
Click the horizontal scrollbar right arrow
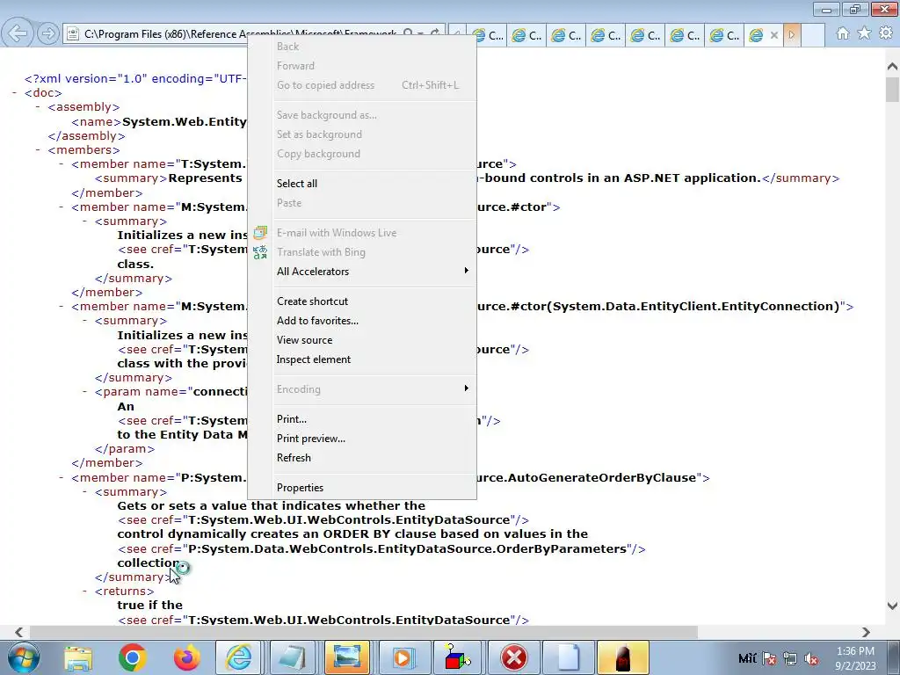[x=866, y=632]
